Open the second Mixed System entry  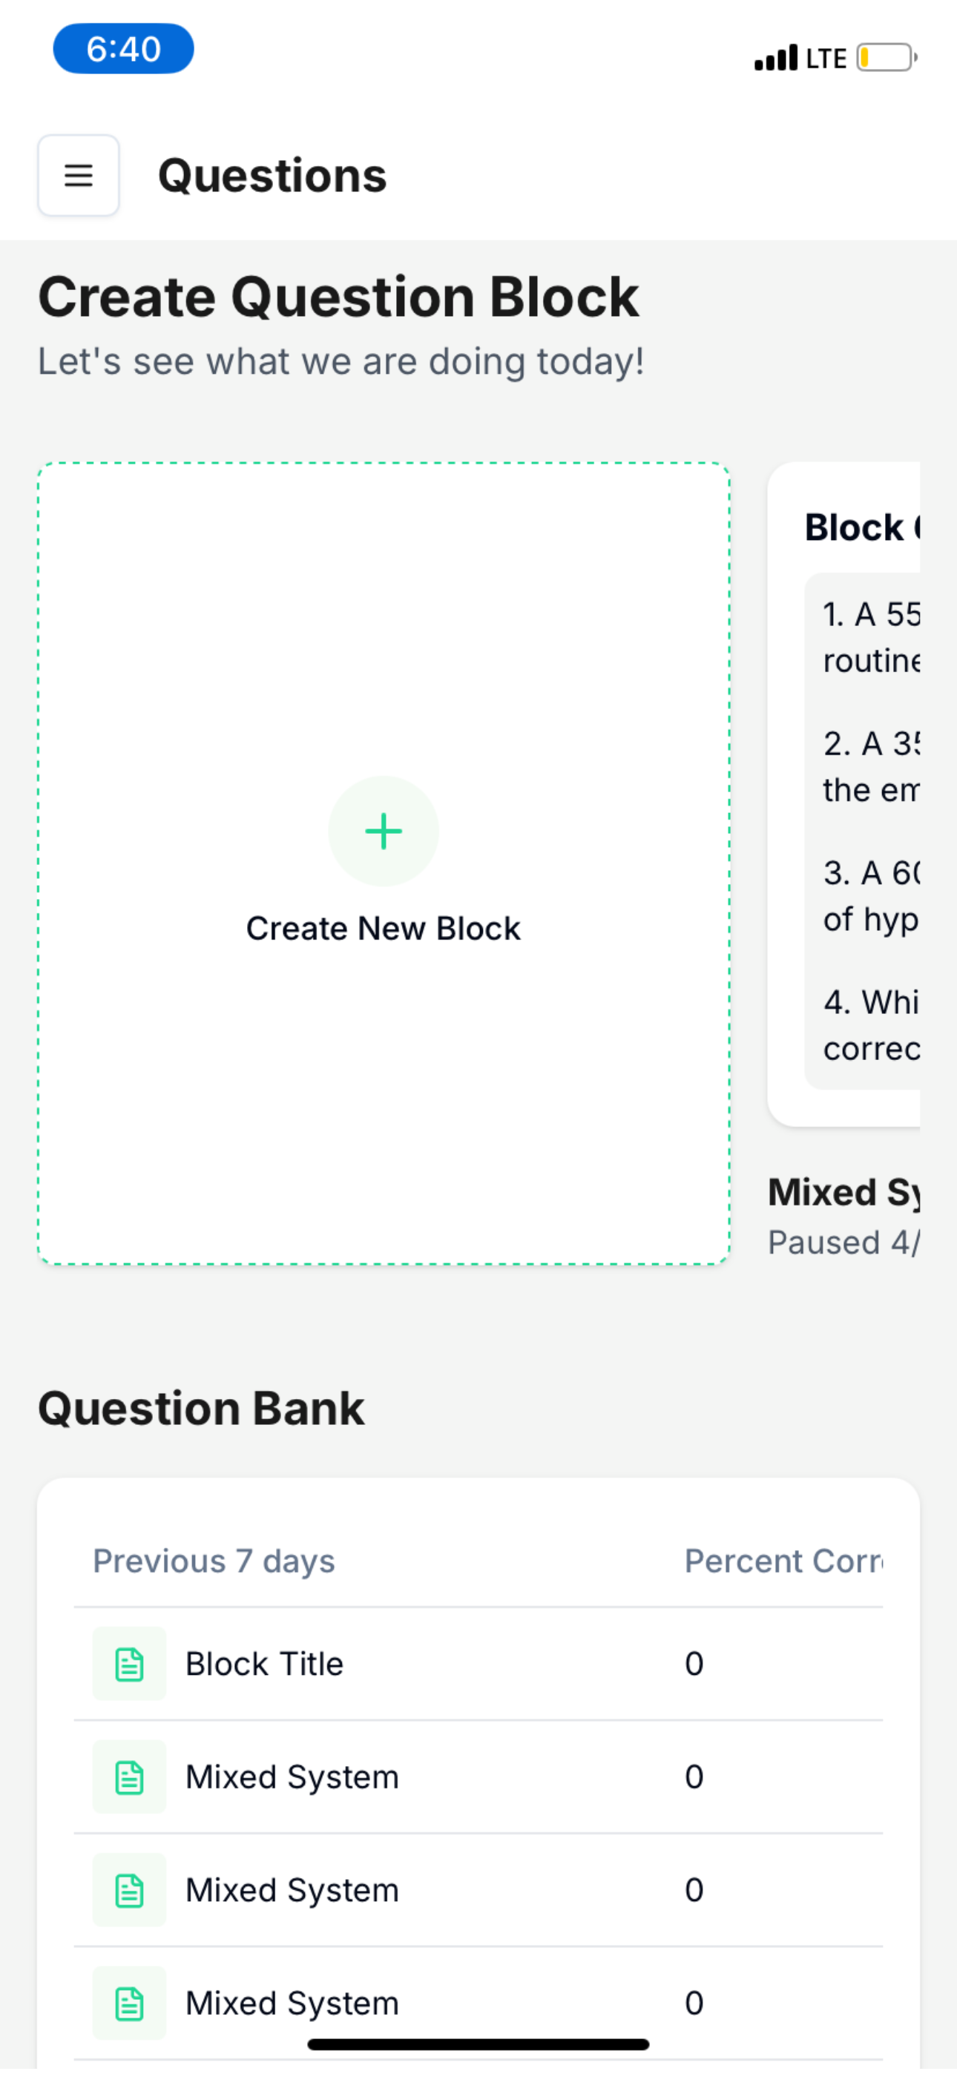pos(479,1891)
